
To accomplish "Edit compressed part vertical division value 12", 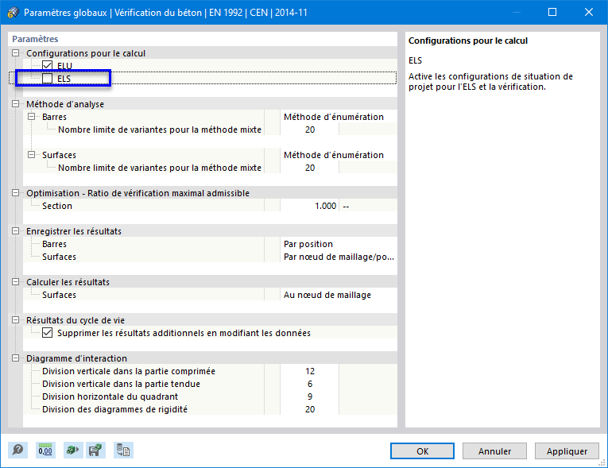I will click(309, 371).
